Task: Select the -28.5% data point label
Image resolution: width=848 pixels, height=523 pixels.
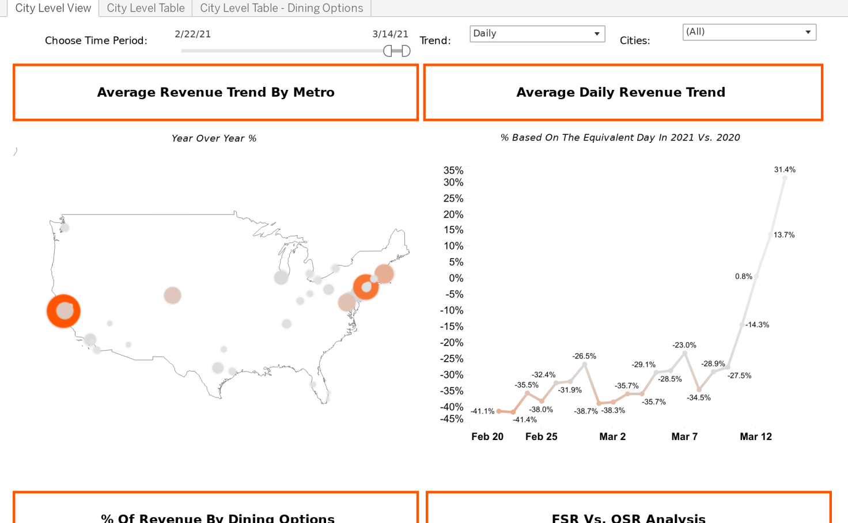Action: 670,380
